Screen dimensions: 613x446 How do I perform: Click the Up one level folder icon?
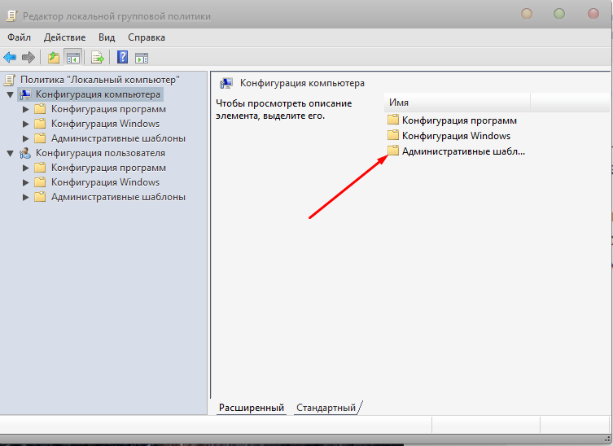pos(54,58)
